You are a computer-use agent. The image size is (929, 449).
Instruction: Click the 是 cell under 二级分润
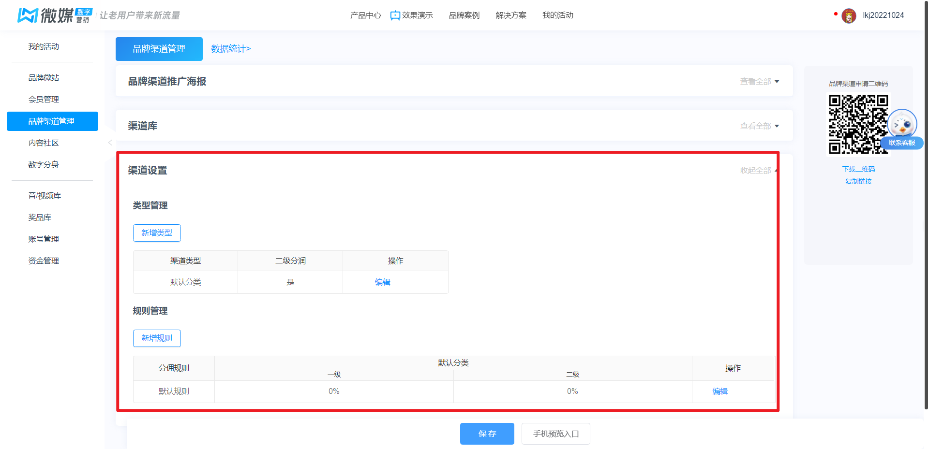(290, 282)
